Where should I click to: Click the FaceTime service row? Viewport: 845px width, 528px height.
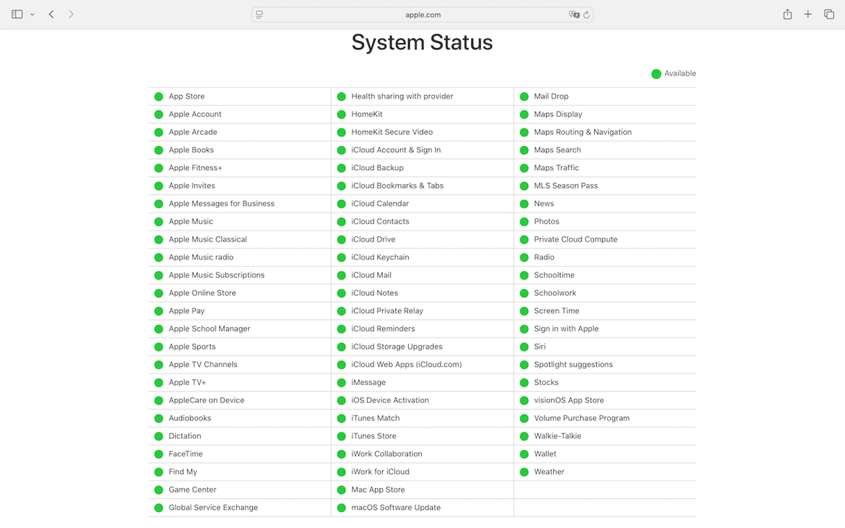click(186, 454)
